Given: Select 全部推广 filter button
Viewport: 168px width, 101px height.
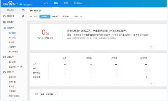Looking at the screenshot, I should (45, 17).
